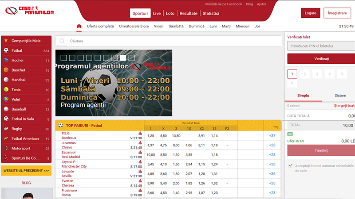Select the Rugby ball icon

coord(6,129)
